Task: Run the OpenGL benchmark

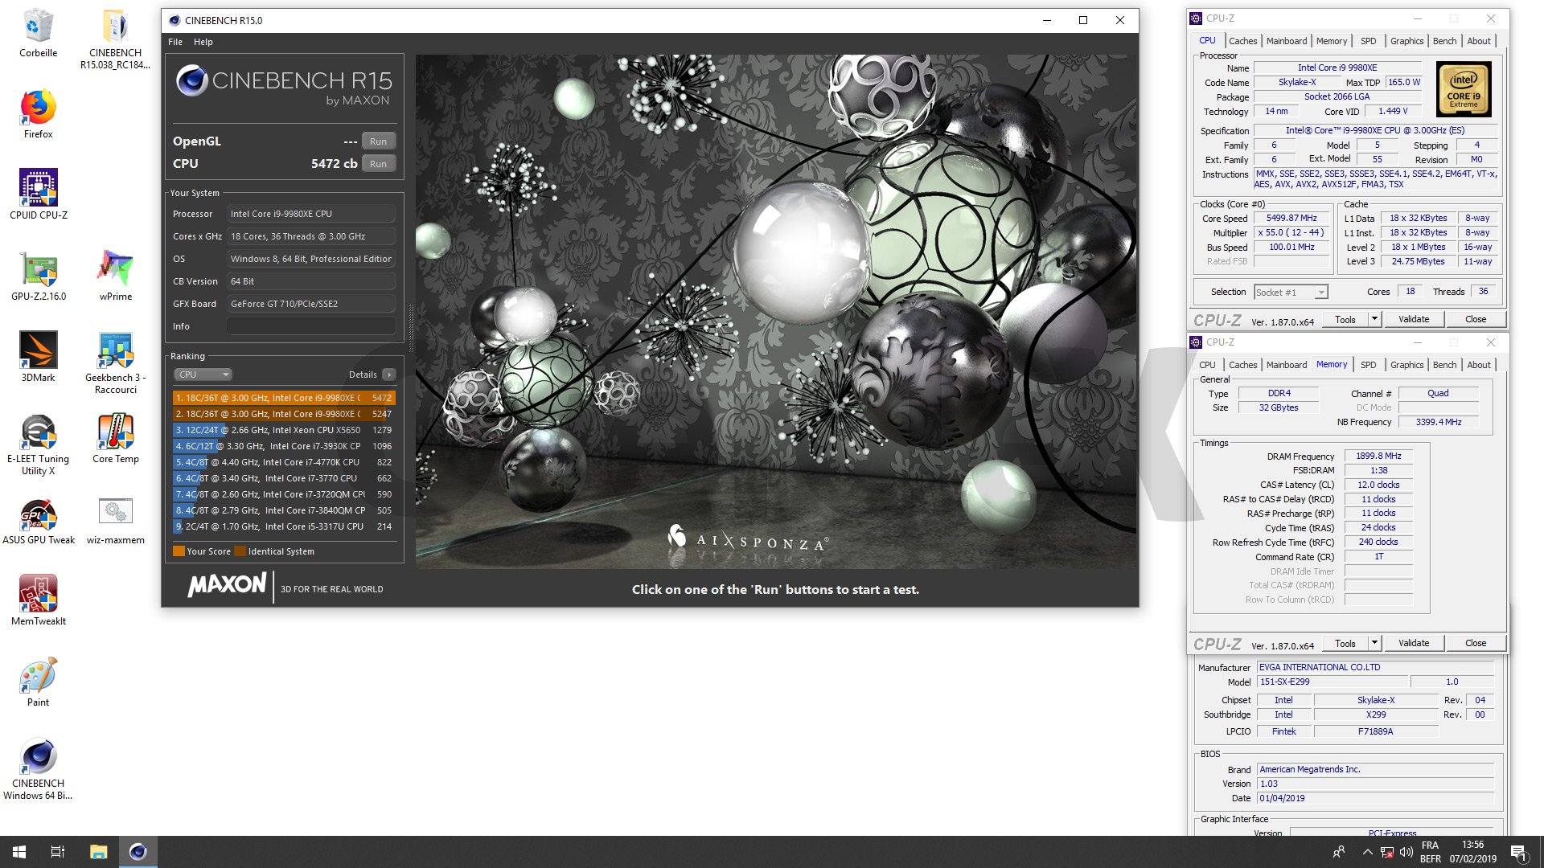Action: pyautogui.click(x=378, y=141)
